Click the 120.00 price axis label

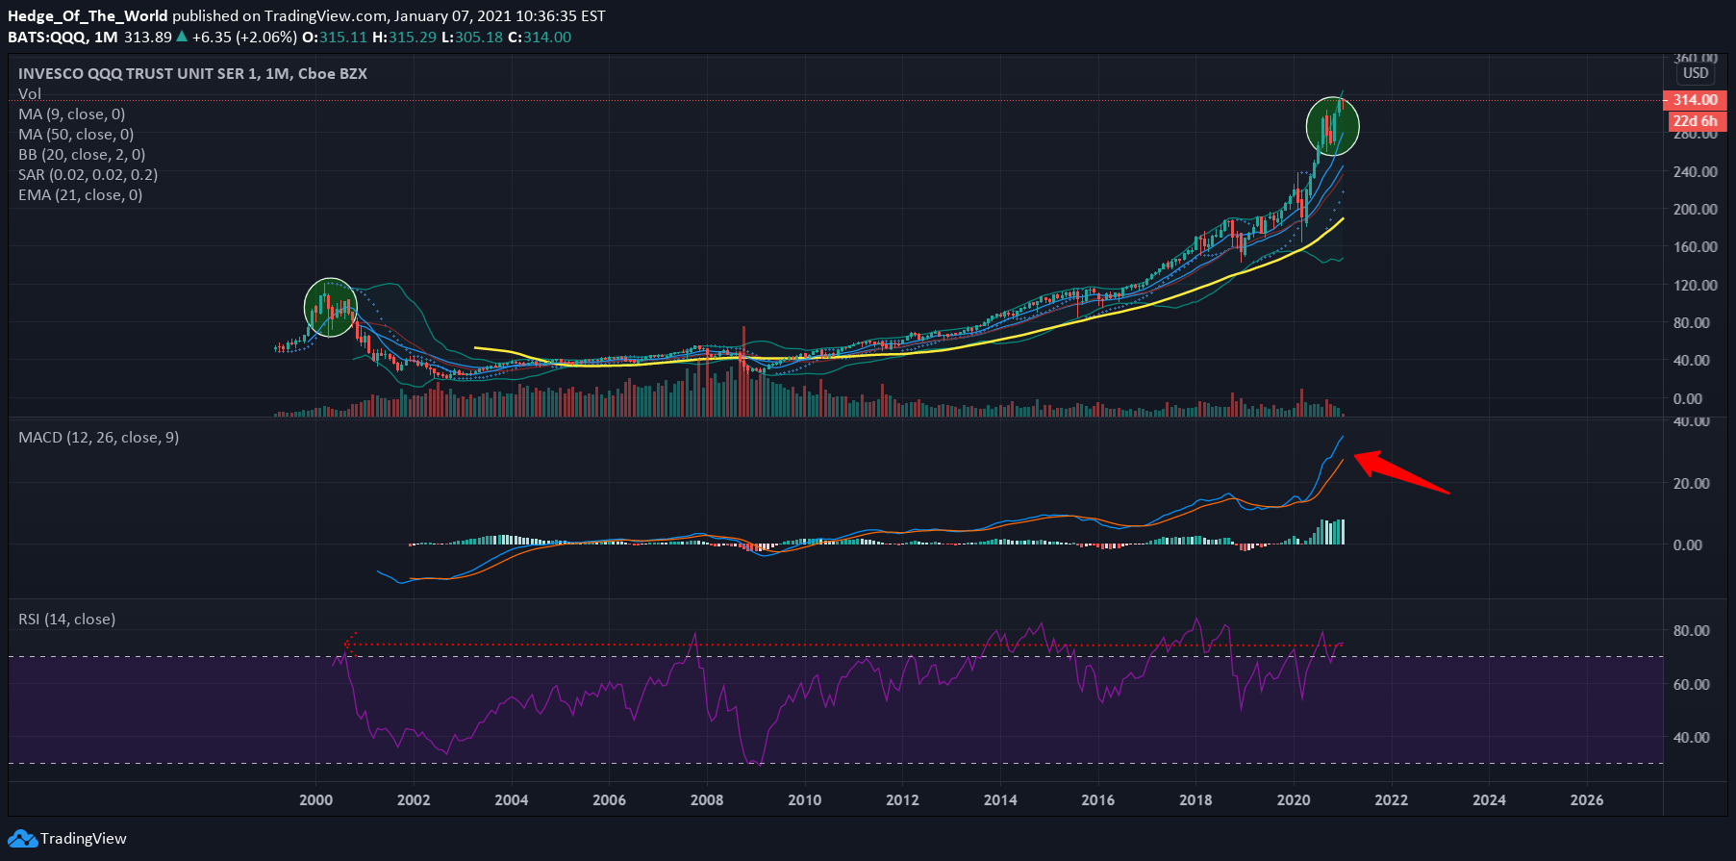1696,285
